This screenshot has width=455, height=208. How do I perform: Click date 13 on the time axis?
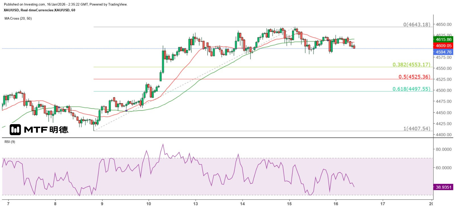195,203
